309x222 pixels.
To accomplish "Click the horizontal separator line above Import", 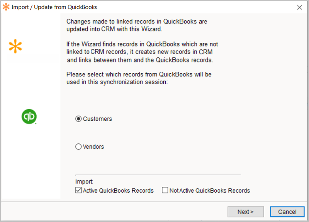I will [158, 175].
